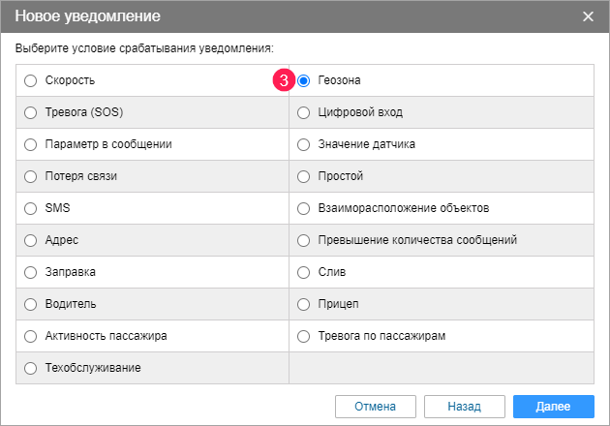Pick the Простой condition
The height and width of the screenshot is (426, 610).
point(304,176)
